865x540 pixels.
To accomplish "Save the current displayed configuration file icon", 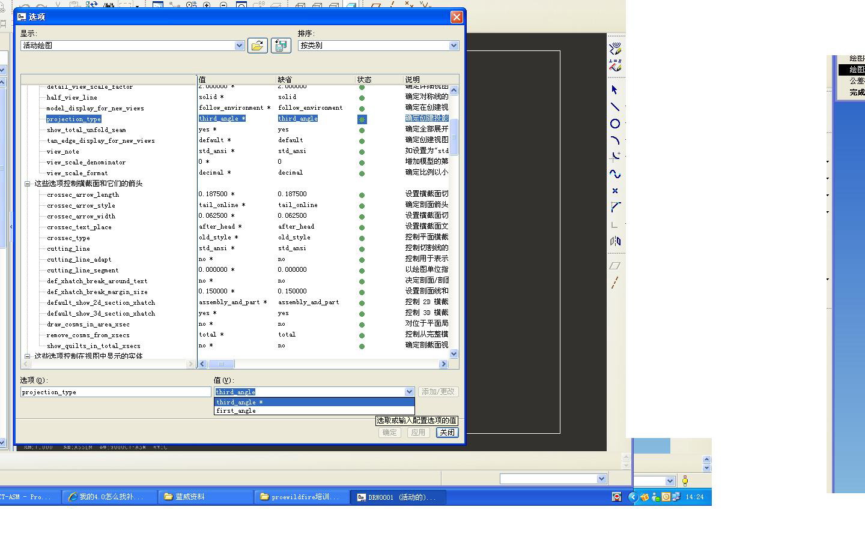I will (x=281, y=46).
